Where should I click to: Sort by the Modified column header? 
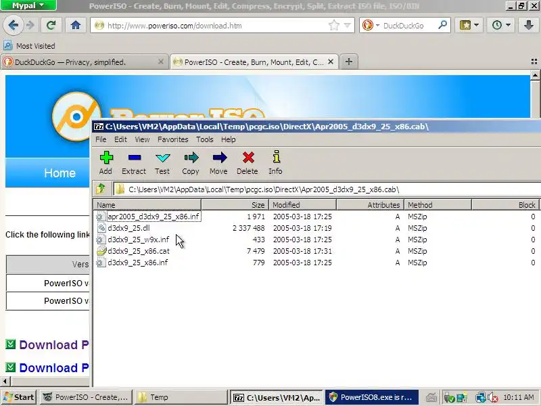(302, 205)
